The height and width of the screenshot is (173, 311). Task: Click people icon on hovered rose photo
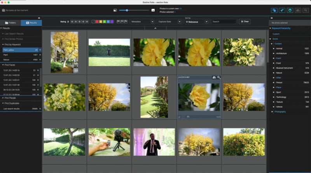(x=214, y=78)
